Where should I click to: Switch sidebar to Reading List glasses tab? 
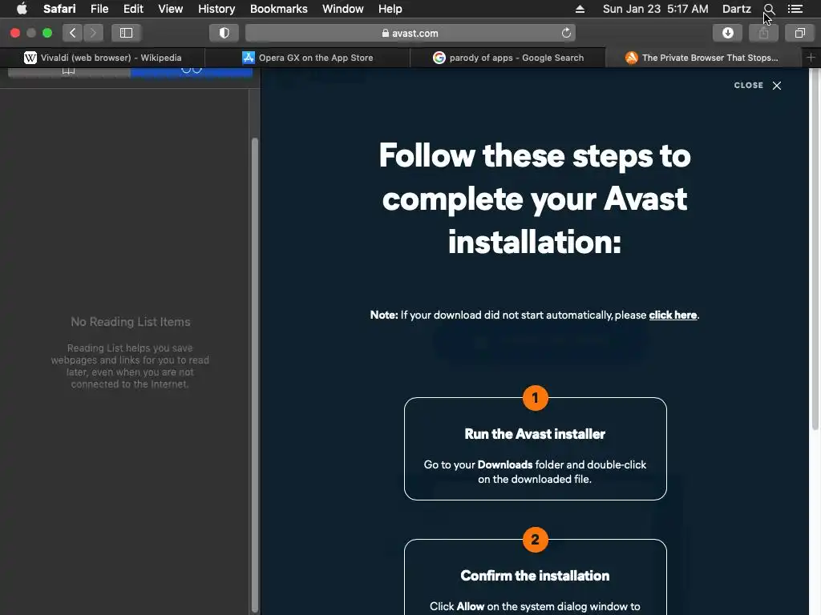point(192,72)
